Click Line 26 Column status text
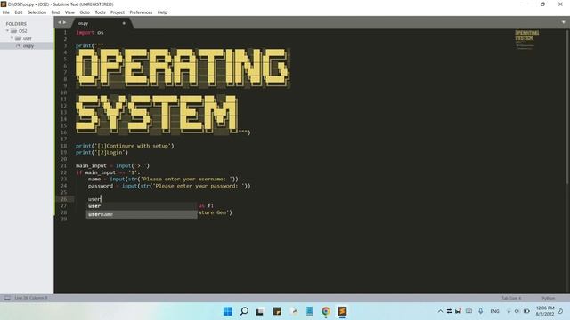This screenshot has width=570, height=320. (31, 298)
